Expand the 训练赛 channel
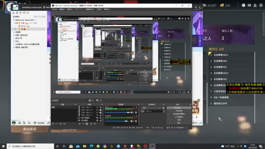 coord(14,32)
